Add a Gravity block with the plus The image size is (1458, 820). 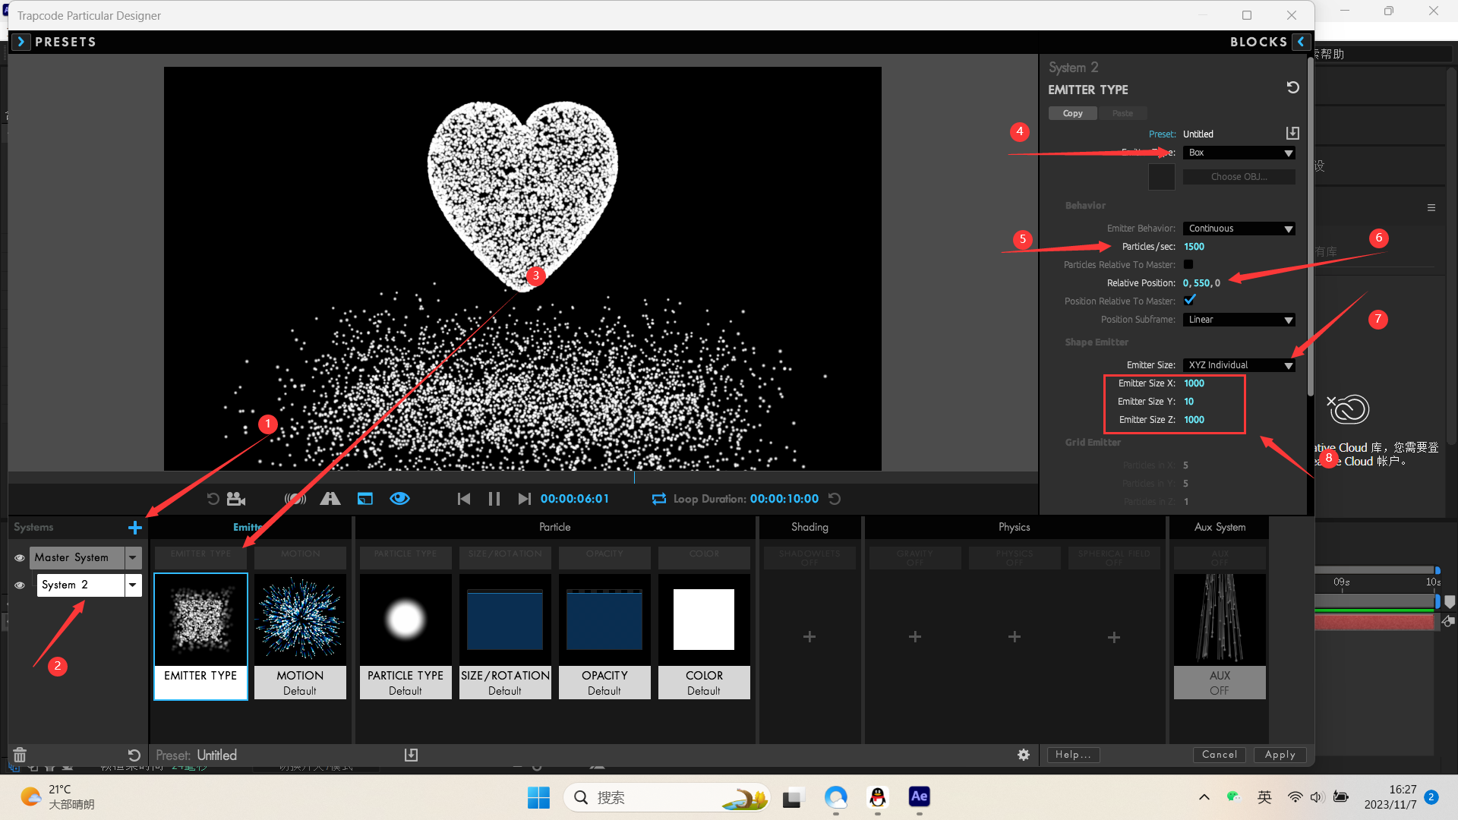click(x=915, y=636)
